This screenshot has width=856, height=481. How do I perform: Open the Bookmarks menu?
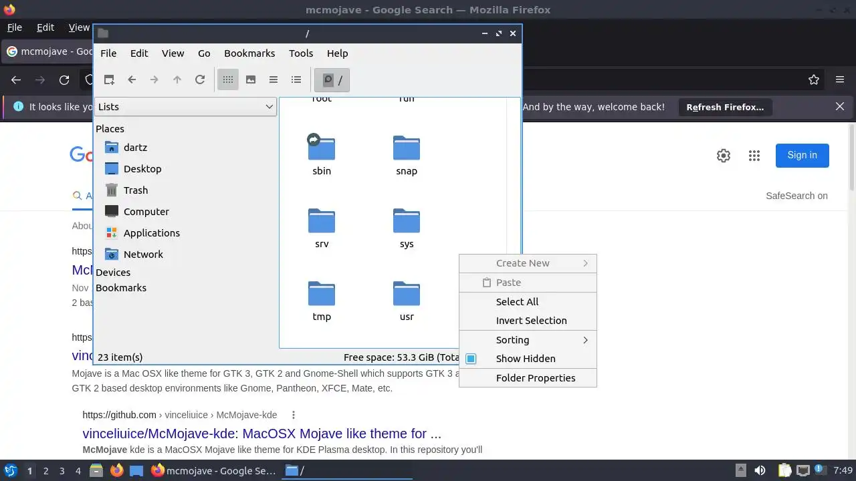point(249,53)
